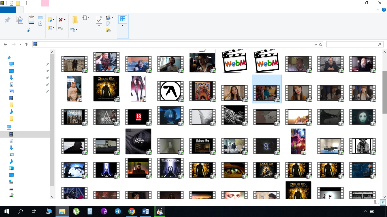Open the blue File tab

pyautogui.click(x=8, y=10)
